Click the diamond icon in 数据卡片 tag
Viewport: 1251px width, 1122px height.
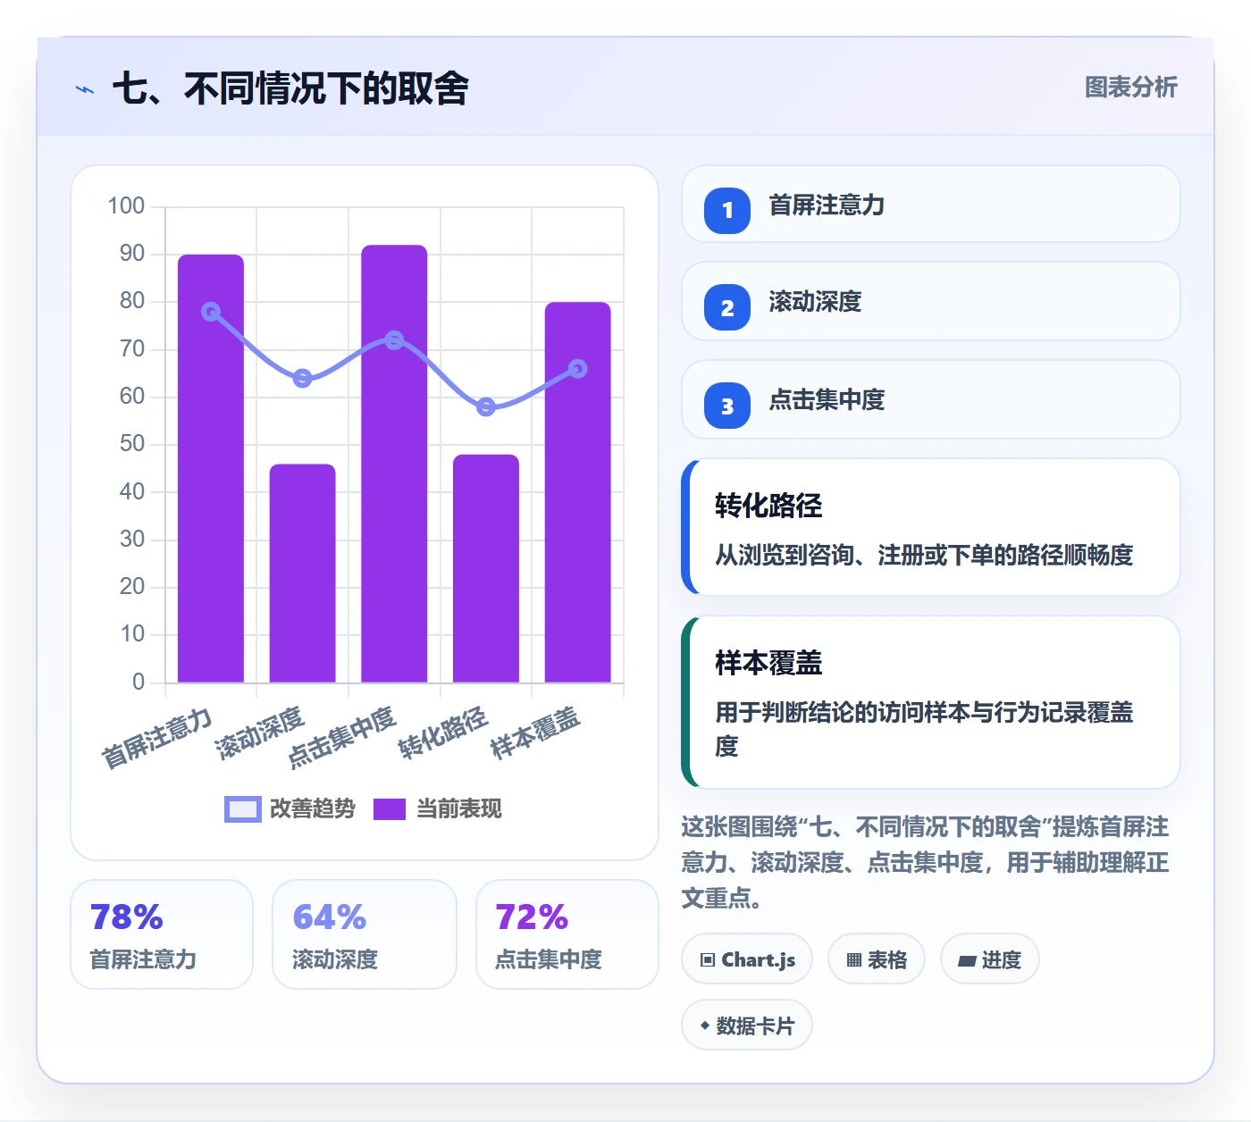coord(705,1026)
